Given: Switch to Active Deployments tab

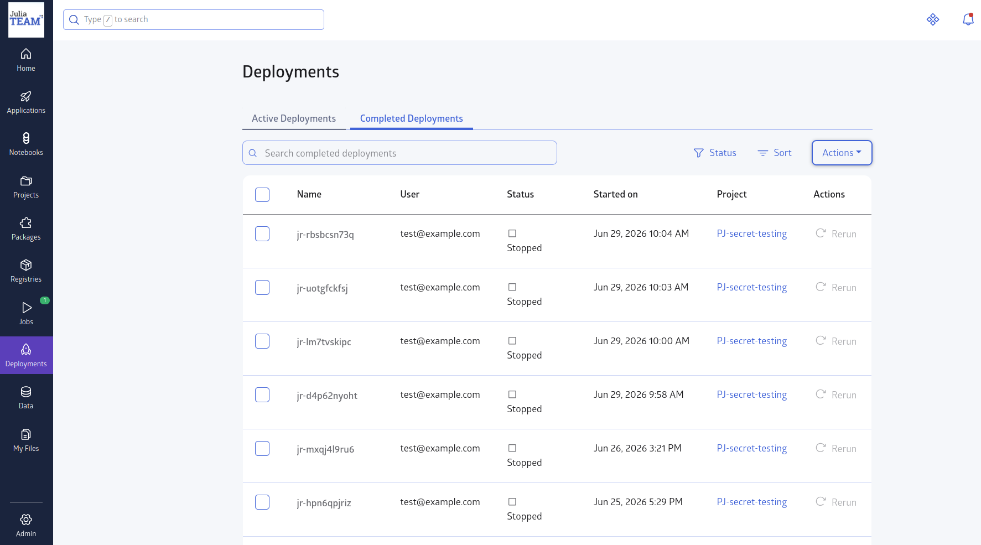Looking at the screenshot, I should click(x=294, y=118).
